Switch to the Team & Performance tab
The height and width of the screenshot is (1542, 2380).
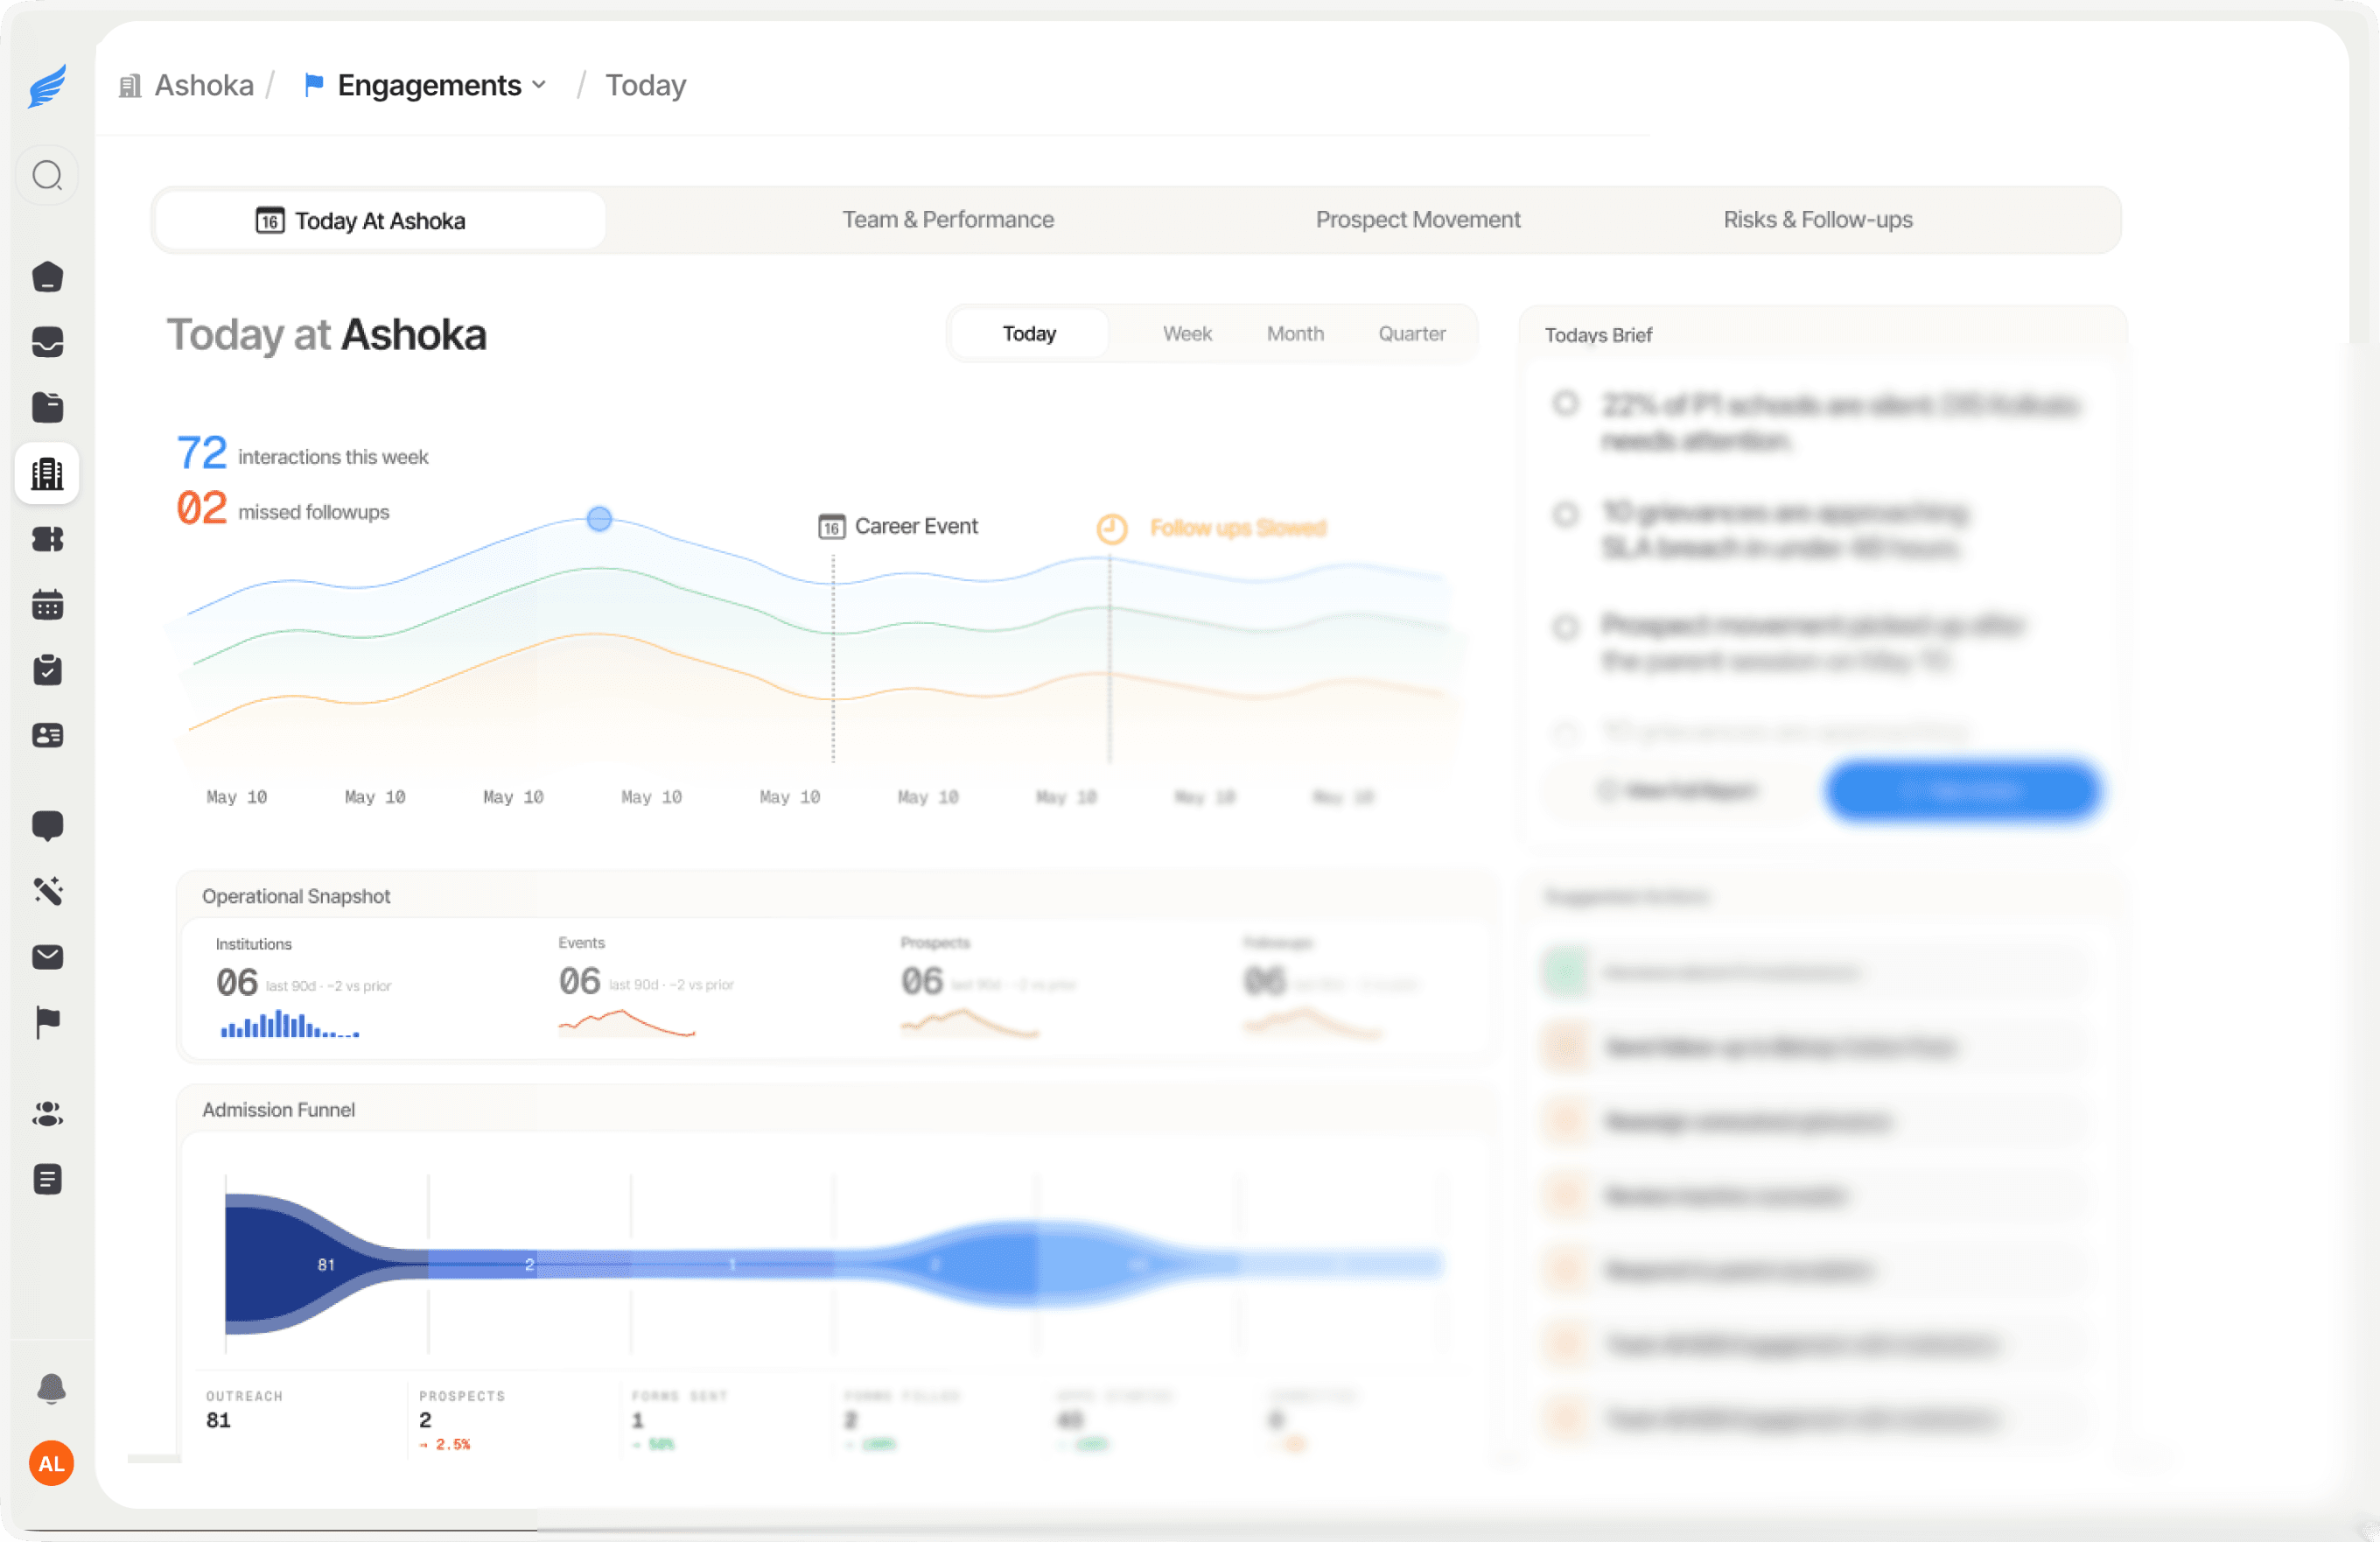(948, 220)
